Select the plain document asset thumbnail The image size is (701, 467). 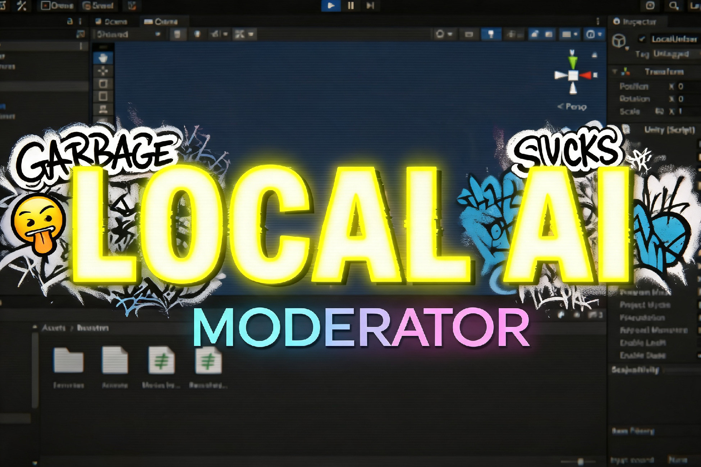tap(115, 360)
